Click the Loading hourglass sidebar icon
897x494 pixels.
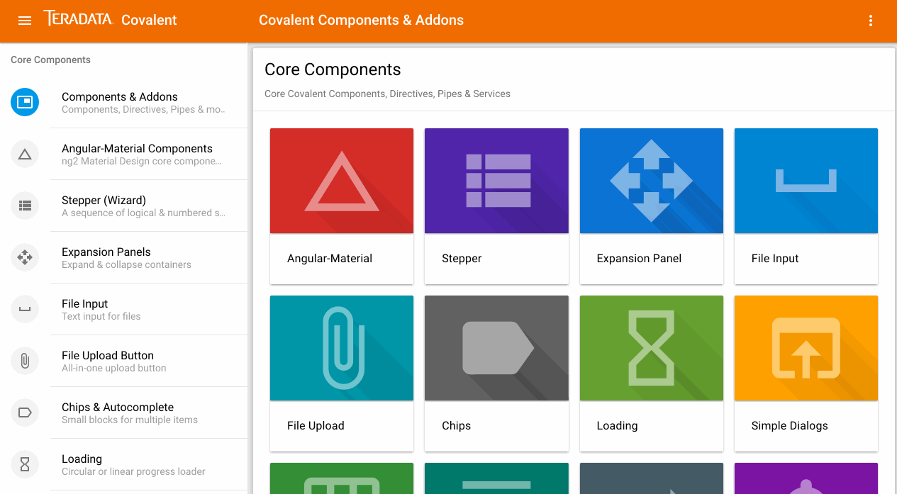point(25,464)
